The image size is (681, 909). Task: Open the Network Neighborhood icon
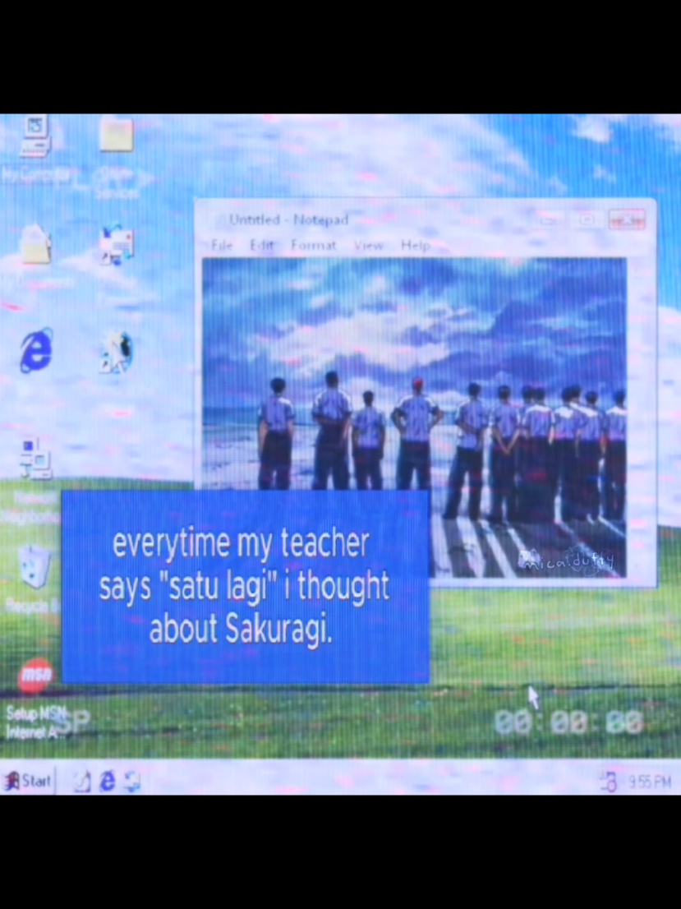pyautogui.click(x=35, y=459)
